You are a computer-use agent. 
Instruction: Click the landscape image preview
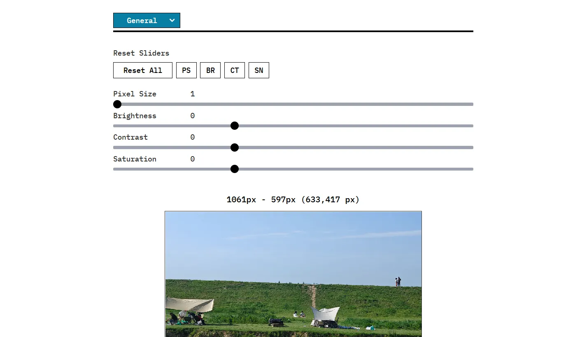(x=293, y=274)
